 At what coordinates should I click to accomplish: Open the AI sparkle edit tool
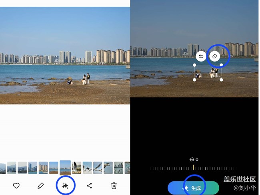click(x=65, y=185)
